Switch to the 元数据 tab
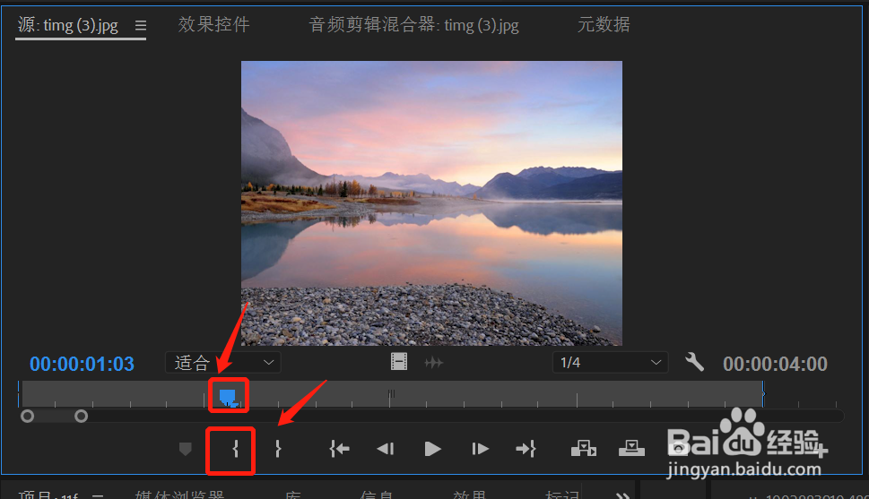Screen dimensions: 869x499 coord(604,24)
